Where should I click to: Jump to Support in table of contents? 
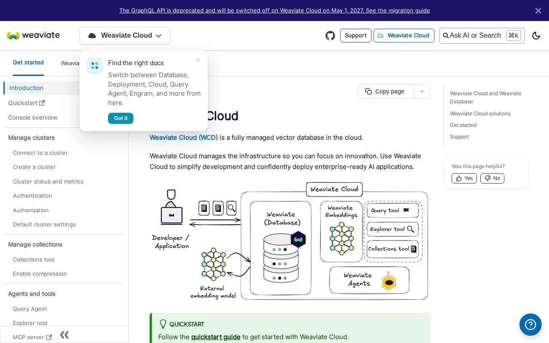(x=459, y=137)
